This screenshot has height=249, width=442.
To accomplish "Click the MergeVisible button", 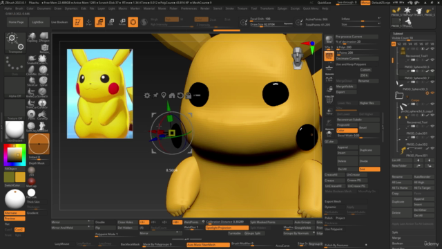I will click(x=346, y=86).
